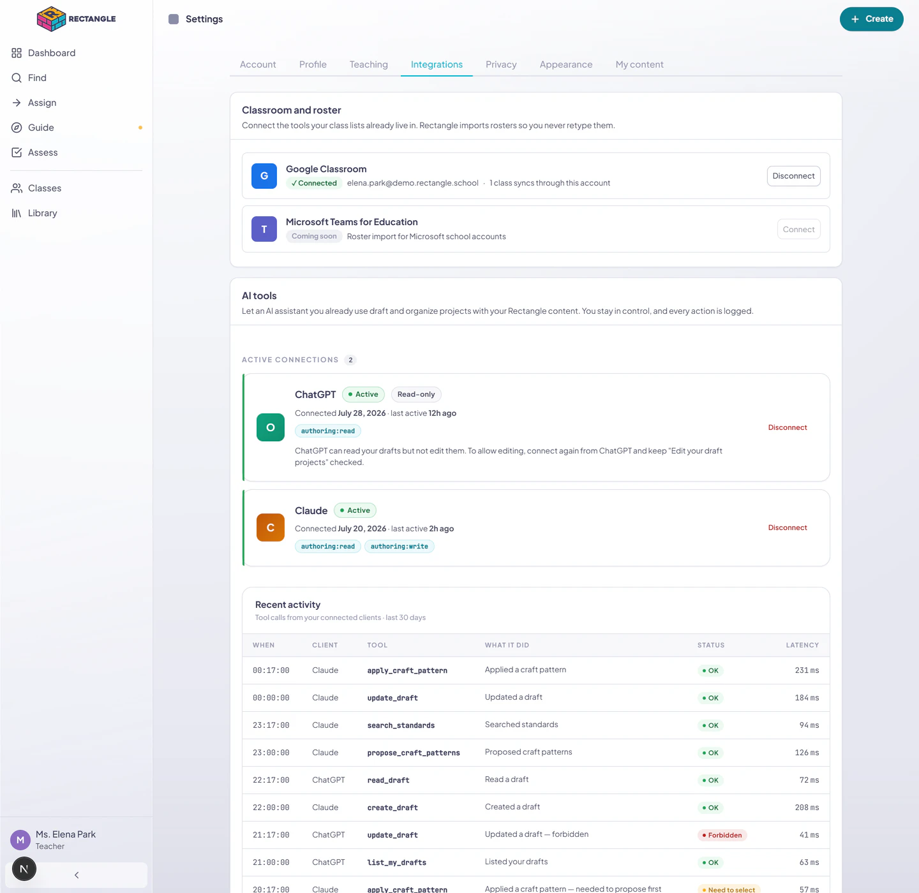This screenshot has width=919, height=893.
Task: Click the Microsoft Teams T icon
Action: tap(264, 229)
